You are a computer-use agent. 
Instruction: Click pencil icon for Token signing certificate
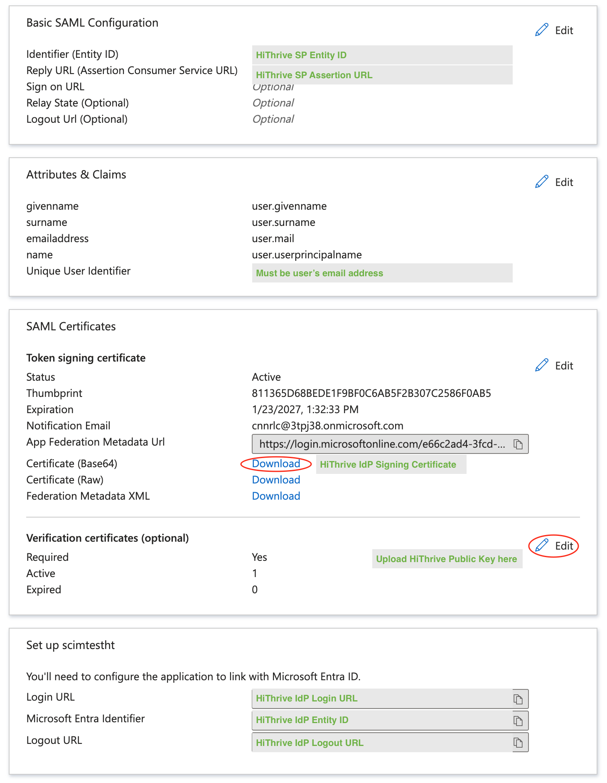point(542,365)
